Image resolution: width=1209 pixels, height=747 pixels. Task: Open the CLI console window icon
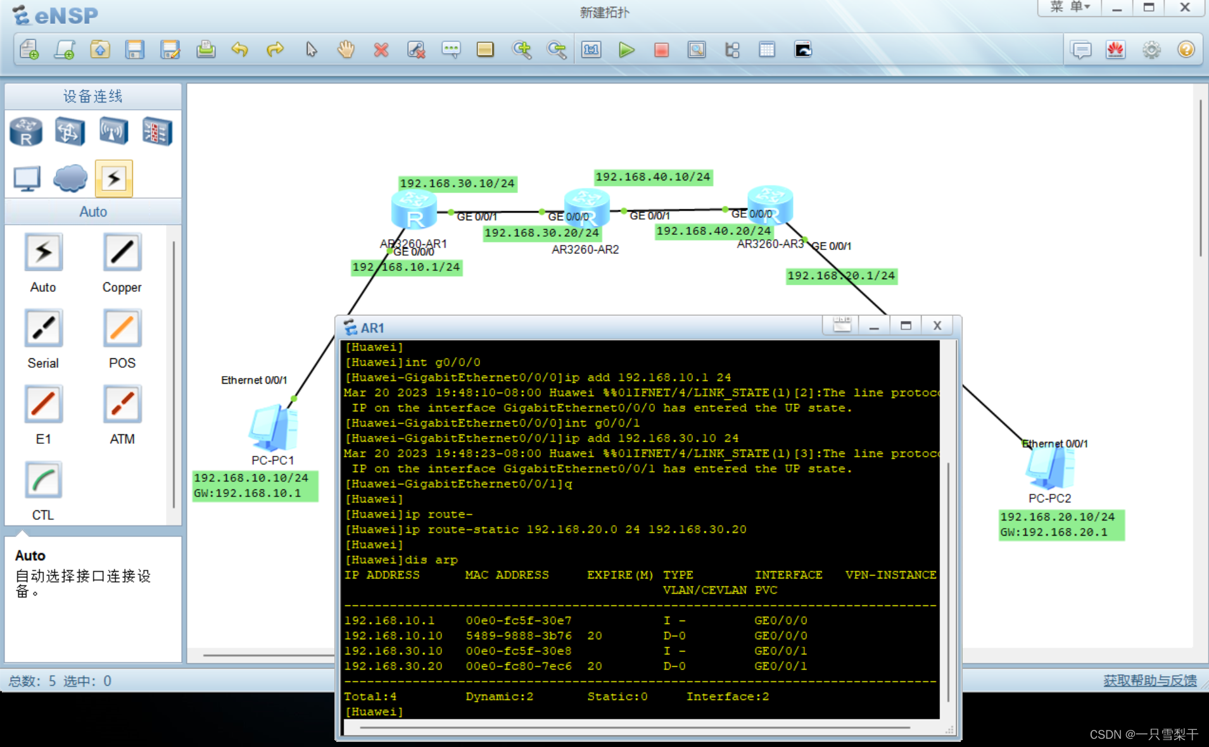tap(802, 49)
